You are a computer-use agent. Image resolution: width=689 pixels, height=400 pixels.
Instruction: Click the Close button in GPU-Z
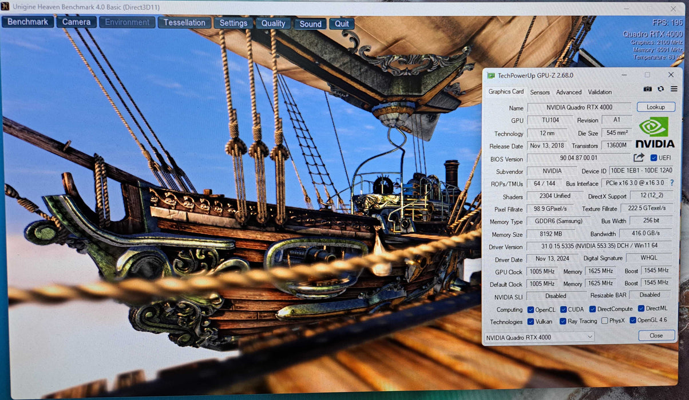[x=656, y=335]
